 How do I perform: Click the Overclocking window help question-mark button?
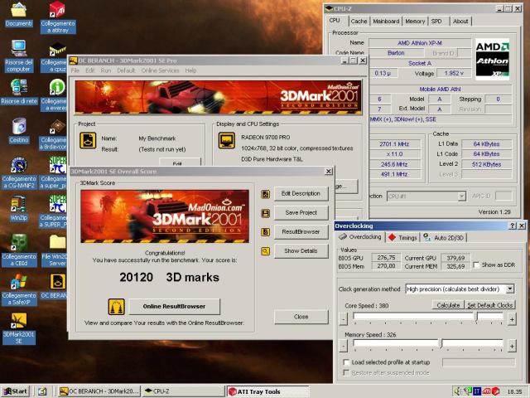513,226
